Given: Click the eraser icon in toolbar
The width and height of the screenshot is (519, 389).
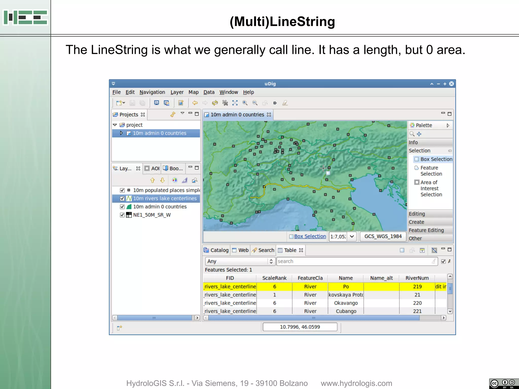Looking at the screenshot, I should click(x=285, y=103).
